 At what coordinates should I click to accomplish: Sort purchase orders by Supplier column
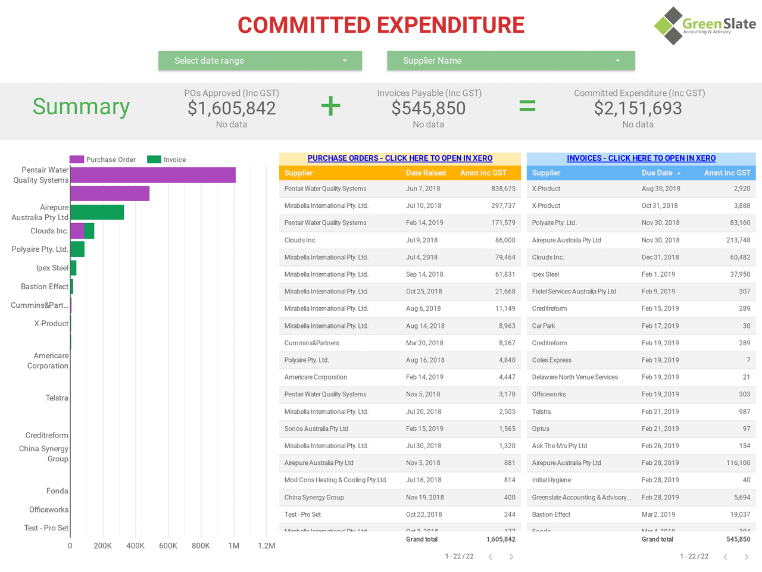(298, 173)
